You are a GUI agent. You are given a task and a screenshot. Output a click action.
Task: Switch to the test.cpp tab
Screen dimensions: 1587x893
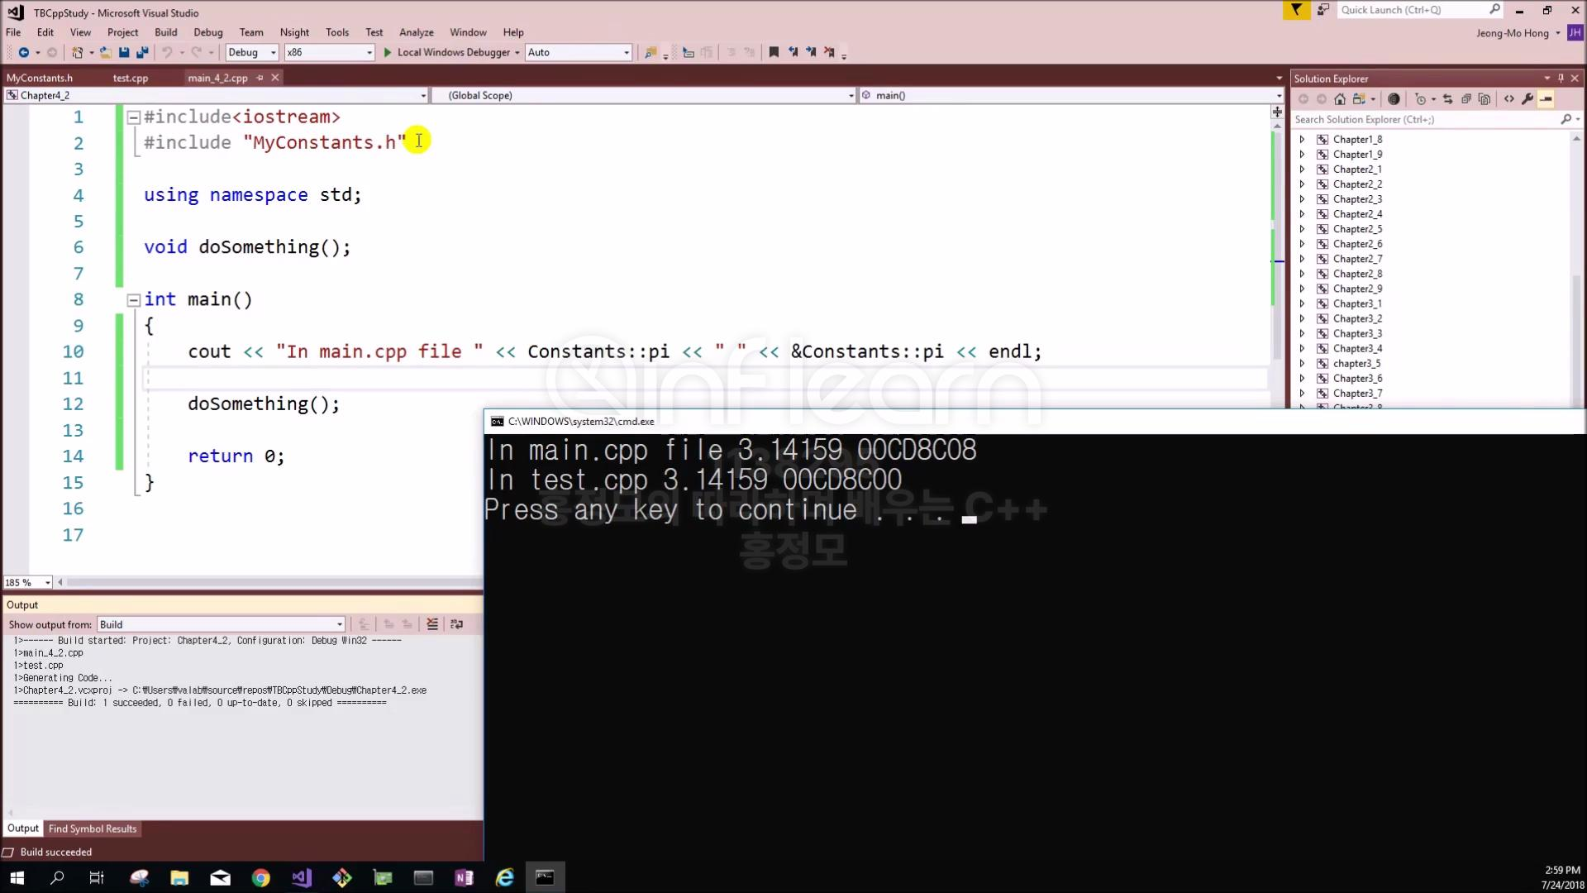click(130, 78)
